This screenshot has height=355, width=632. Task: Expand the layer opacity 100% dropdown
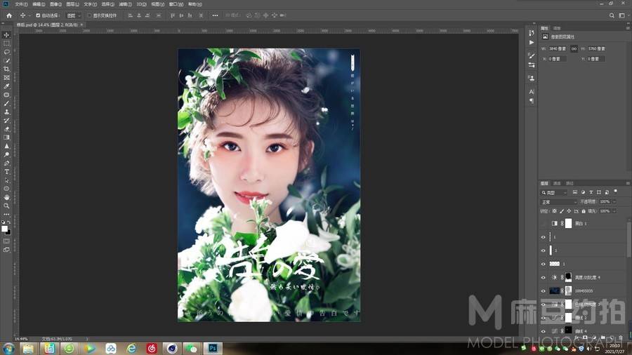(x=614, y=201)
